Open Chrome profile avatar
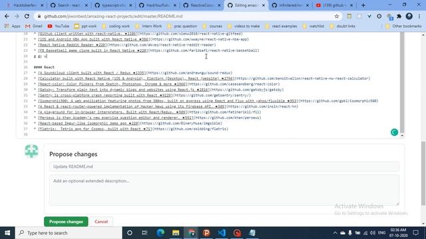 (409, 16)
